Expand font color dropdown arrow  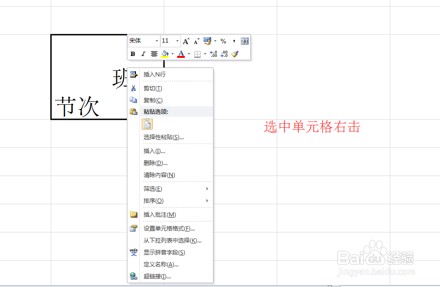(x=189, y=54)
